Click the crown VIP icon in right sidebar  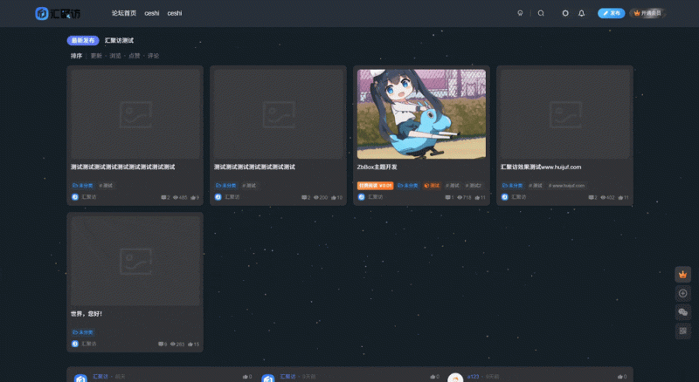682,274
